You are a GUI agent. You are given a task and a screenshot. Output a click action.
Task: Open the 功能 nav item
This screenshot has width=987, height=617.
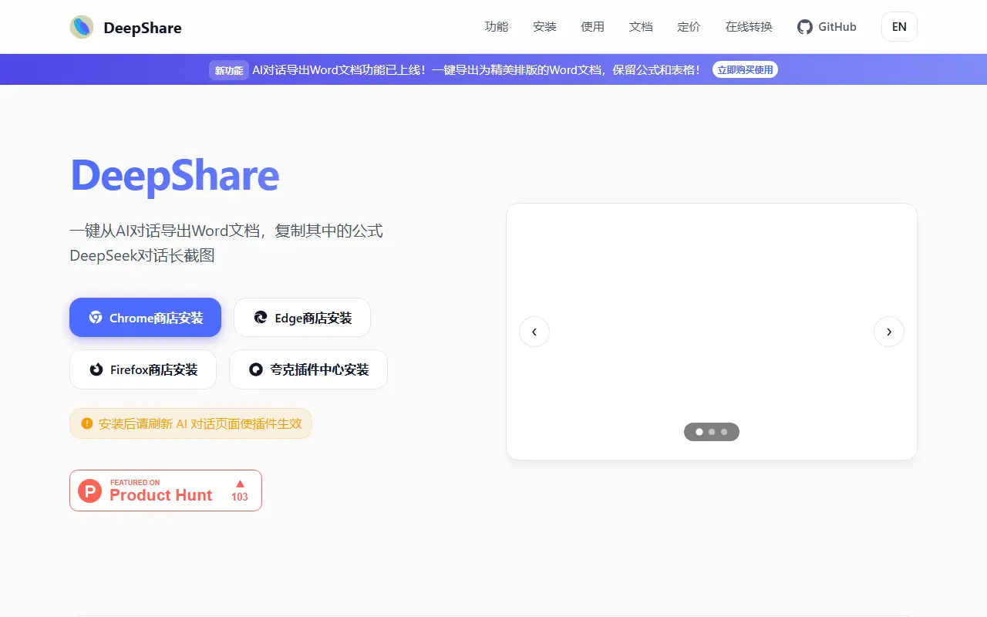click(497, 27)
